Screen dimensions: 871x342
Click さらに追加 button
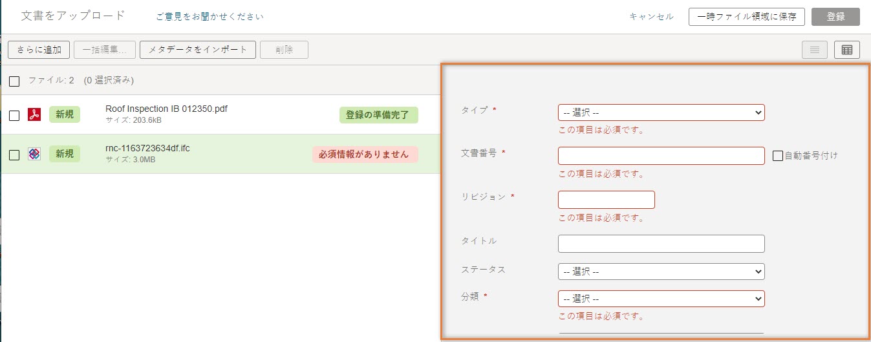[x=39, y=50]
